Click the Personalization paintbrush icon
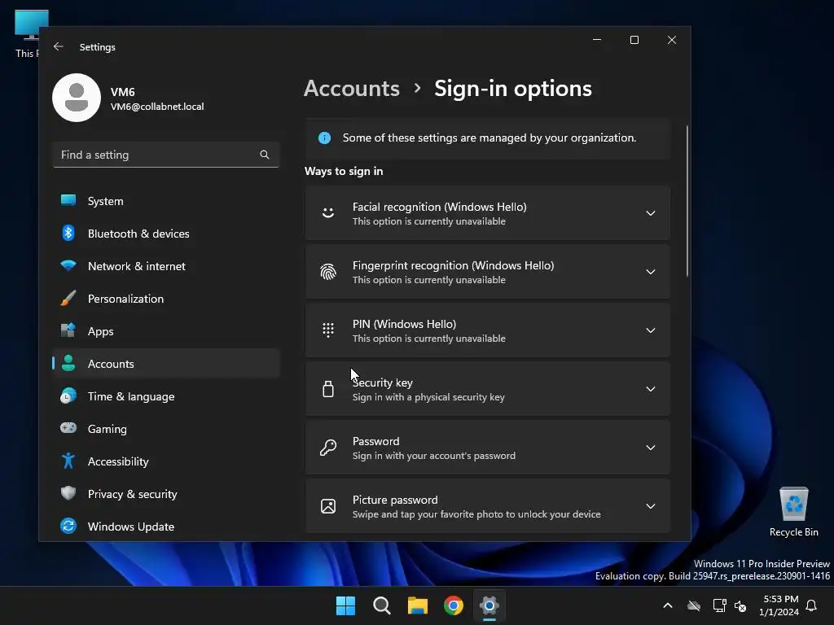This screenshot has width=834, height=625. click(68, 298)
